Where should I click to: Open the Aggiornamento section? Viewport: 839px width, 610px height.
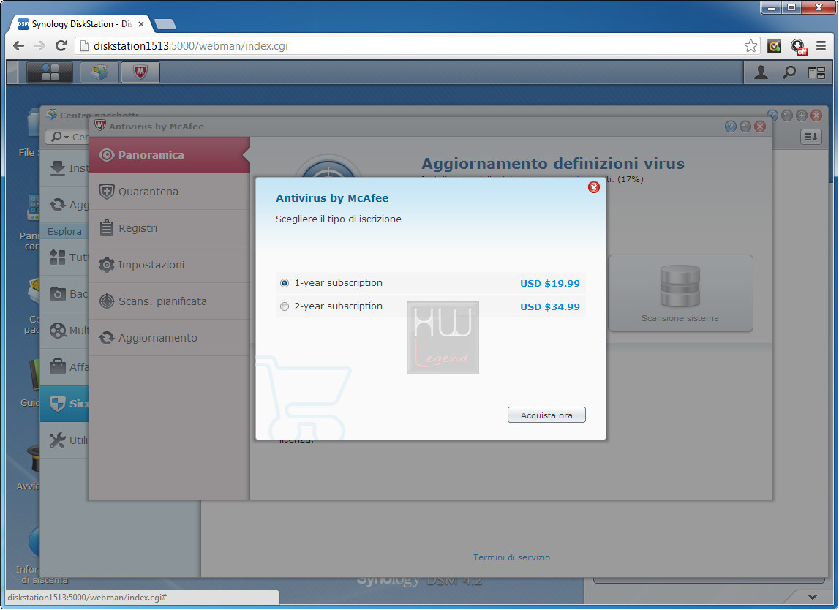click(169, 338)
